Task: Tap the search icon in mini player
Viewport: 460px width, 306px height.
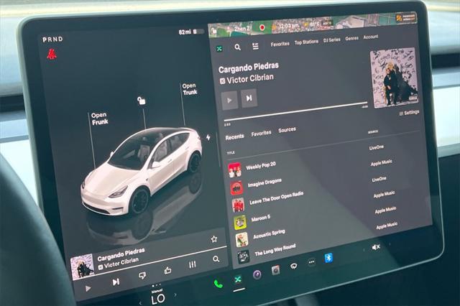Action: (x=216, y=259)
